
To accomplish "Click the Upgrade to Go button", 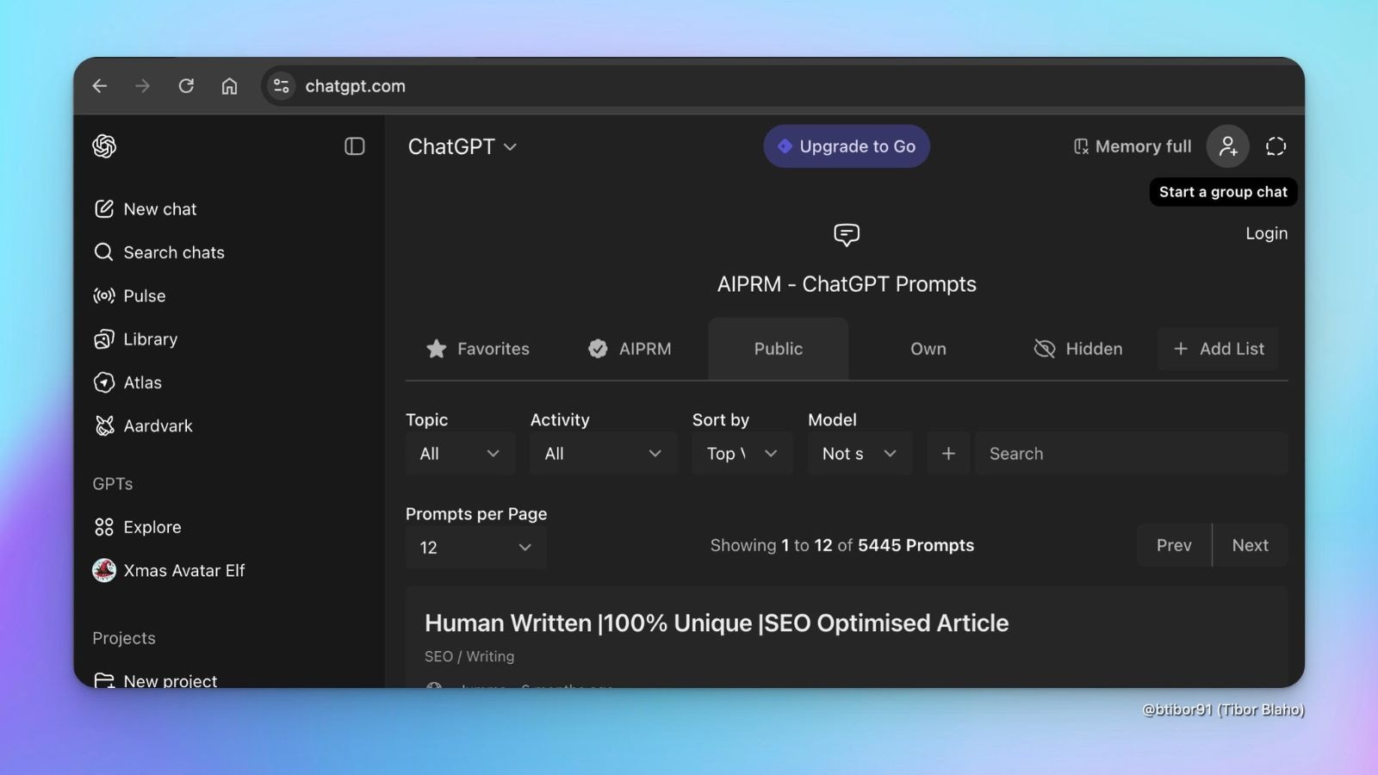I will pos(846,146).
